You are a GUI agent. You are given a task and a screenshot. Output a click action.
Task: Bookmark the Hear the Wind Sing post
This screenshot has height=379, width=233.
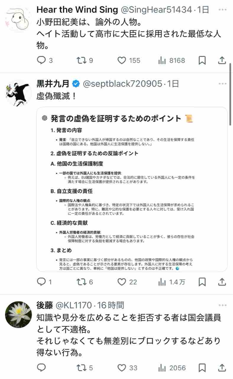(x=202, y=60)
